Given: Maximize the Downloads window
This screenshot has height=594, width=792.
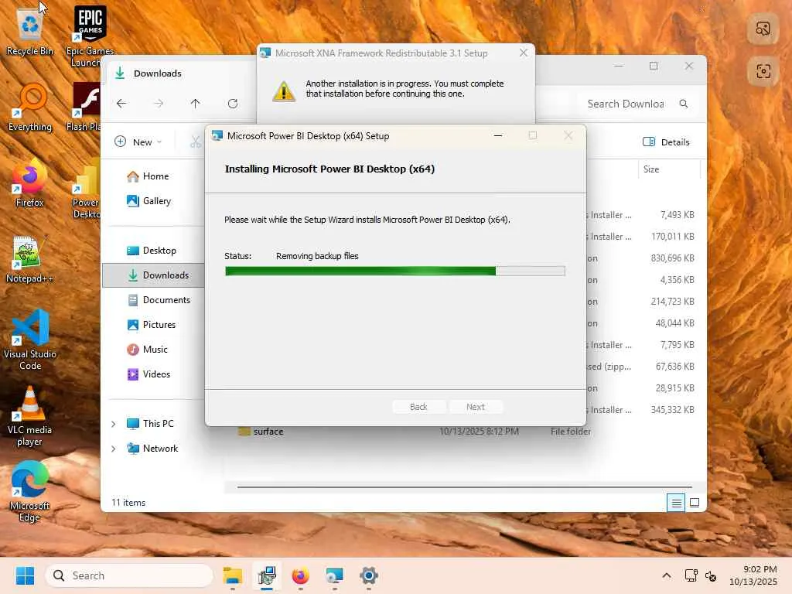Looking at the screenshot, I should click(654, 66).
